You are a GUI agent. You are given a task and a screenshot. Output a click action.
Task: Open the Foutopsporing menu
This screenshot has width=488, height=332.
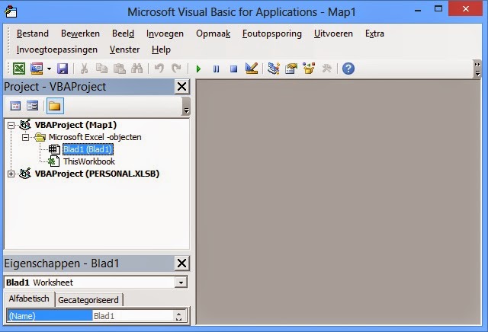click(x=272, y=34)
